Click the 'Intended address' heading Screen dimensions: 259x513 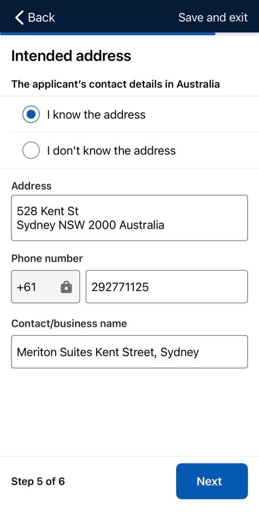click(71, 56)
